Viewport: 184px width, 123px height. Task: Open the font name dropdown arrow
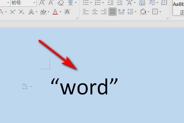pos(8,2)
